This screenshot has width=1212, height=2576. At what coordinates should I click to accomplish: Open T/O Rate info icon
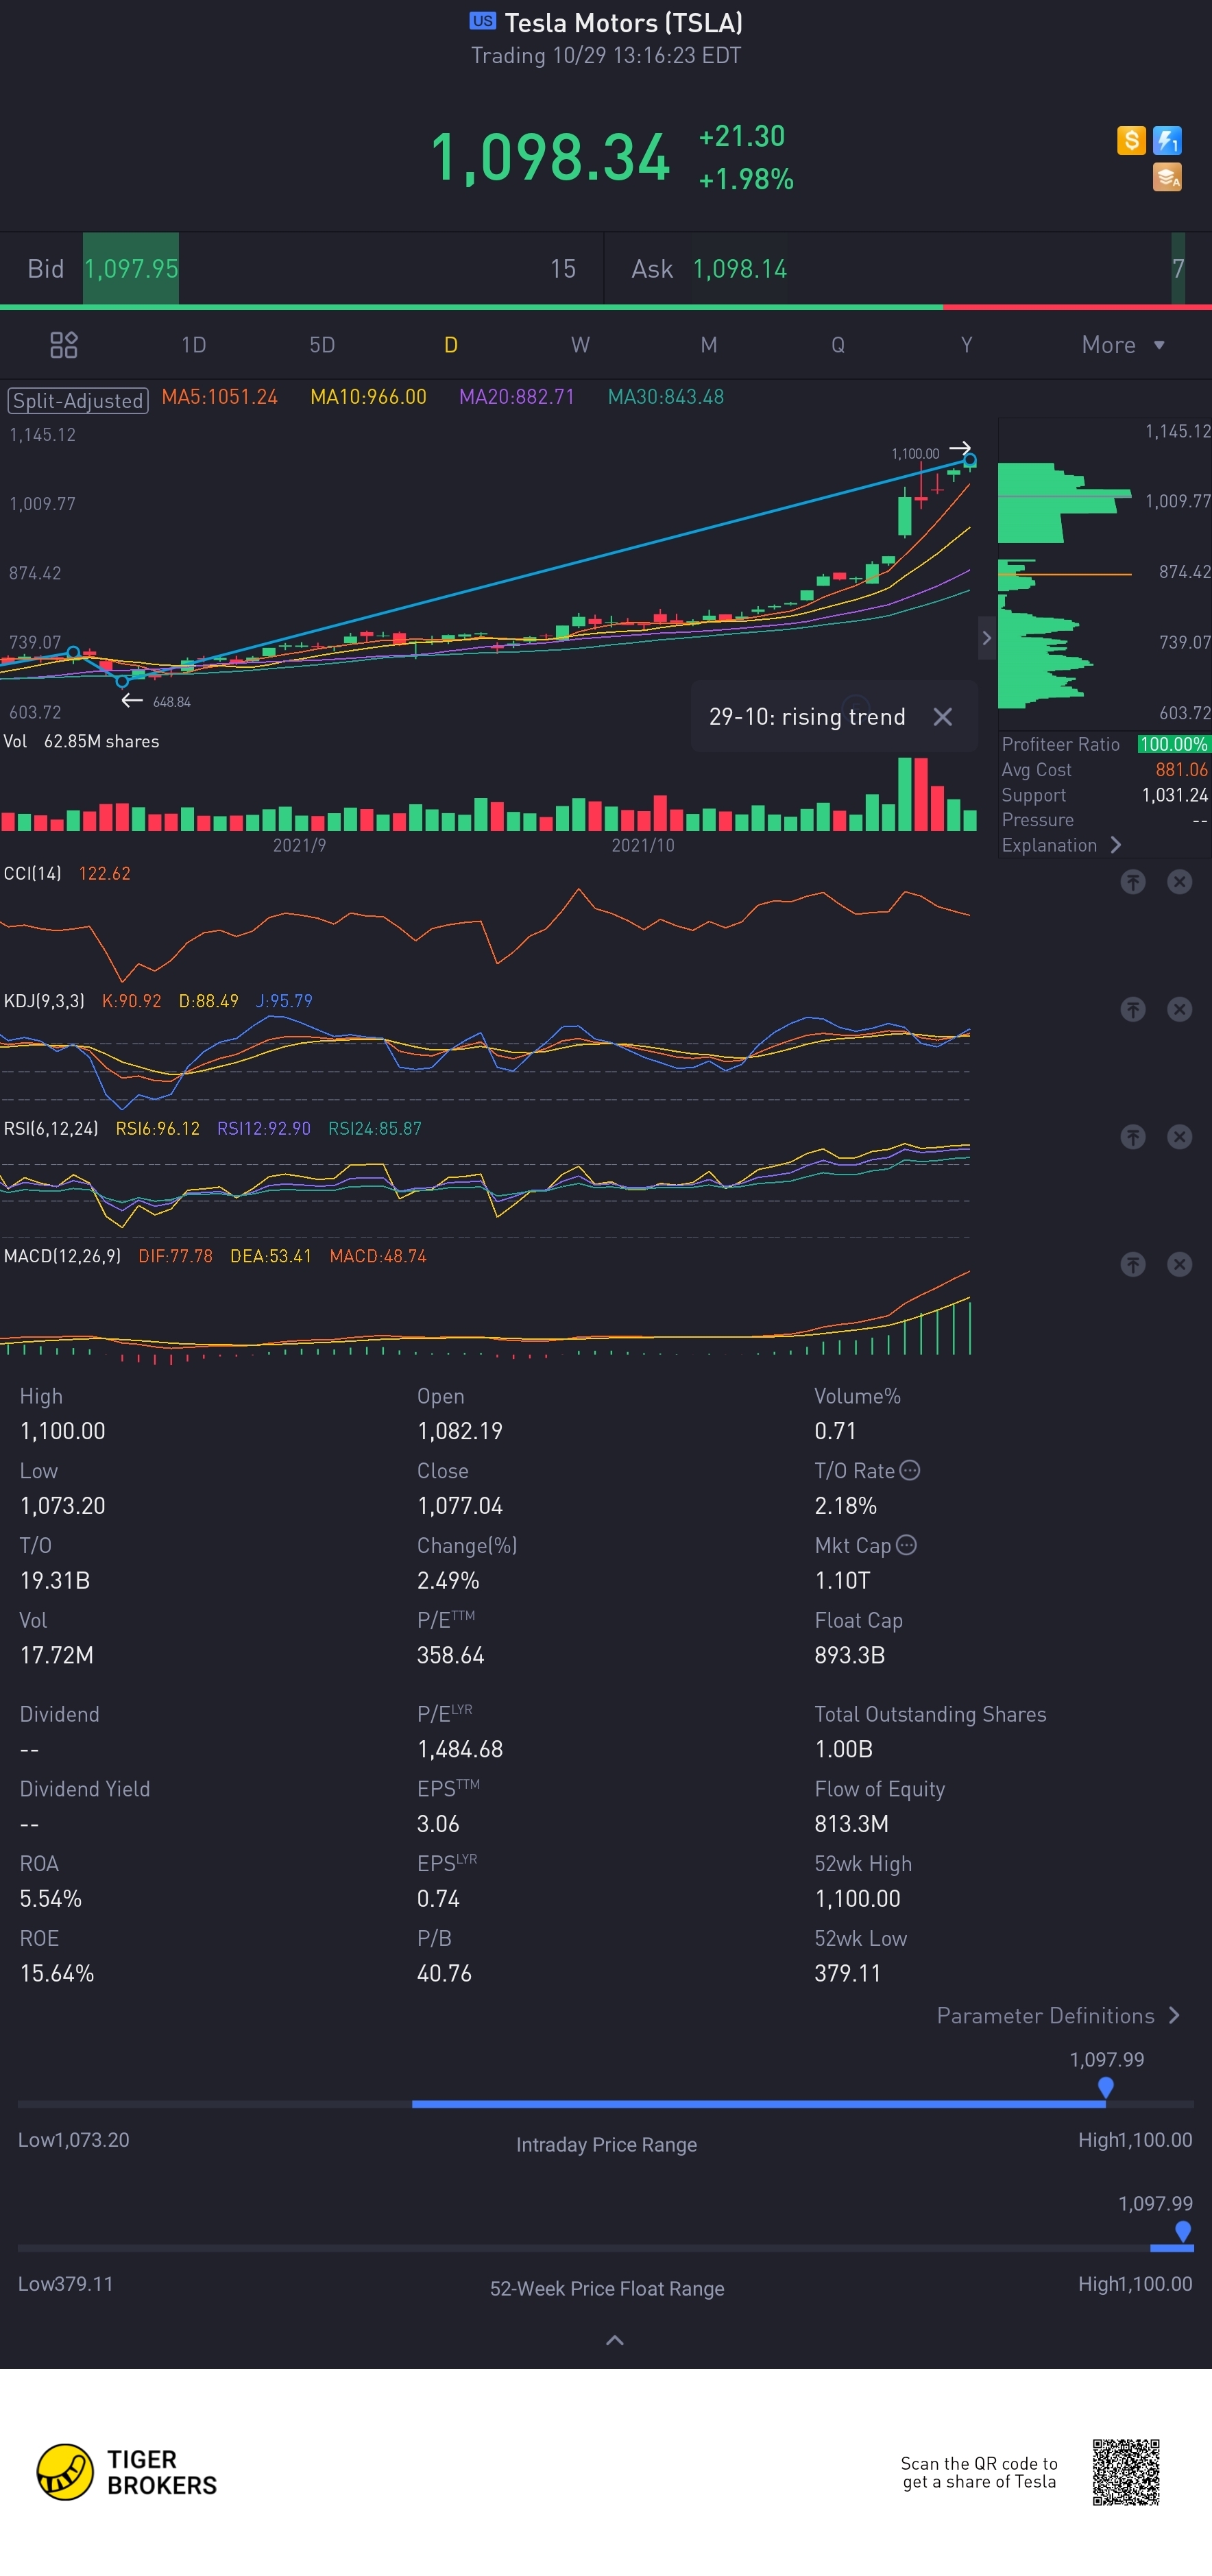[909, 1470]
